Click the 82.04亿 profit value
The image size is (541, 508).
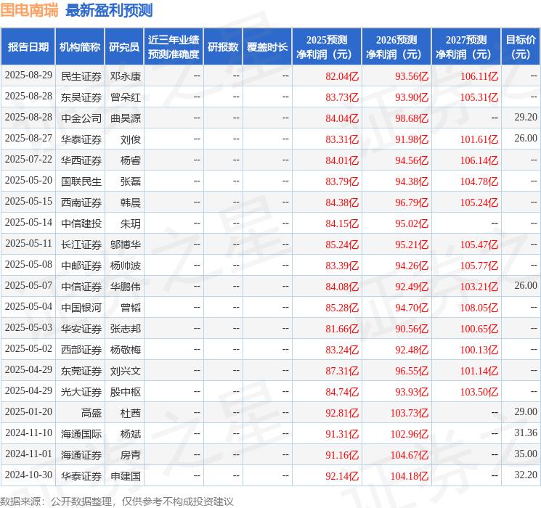[342, 76]
